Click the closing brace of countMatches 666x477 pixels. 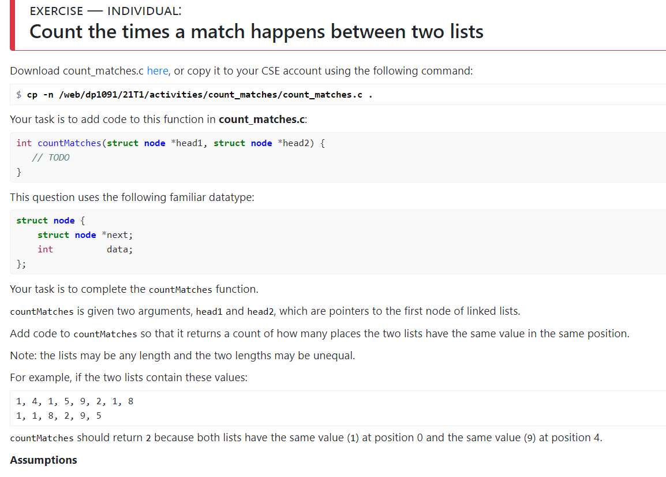18,172
